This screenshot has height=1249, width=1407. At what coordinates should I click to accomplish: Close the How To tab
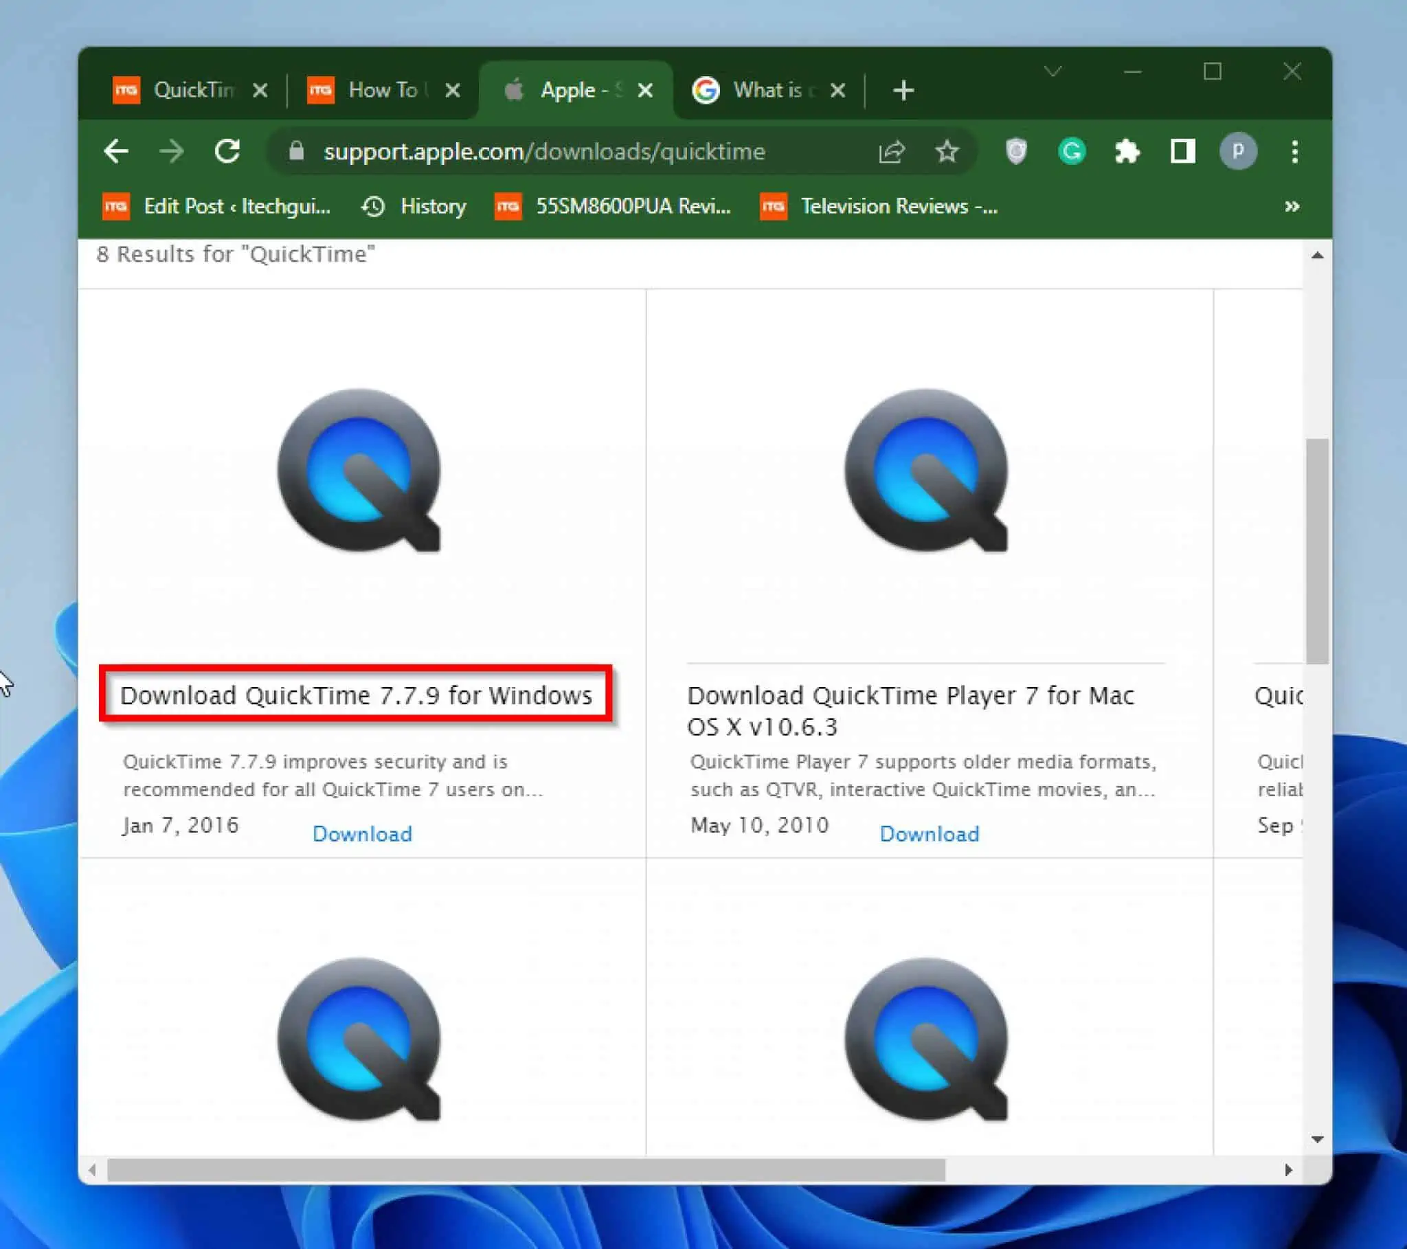coord(453,90)
